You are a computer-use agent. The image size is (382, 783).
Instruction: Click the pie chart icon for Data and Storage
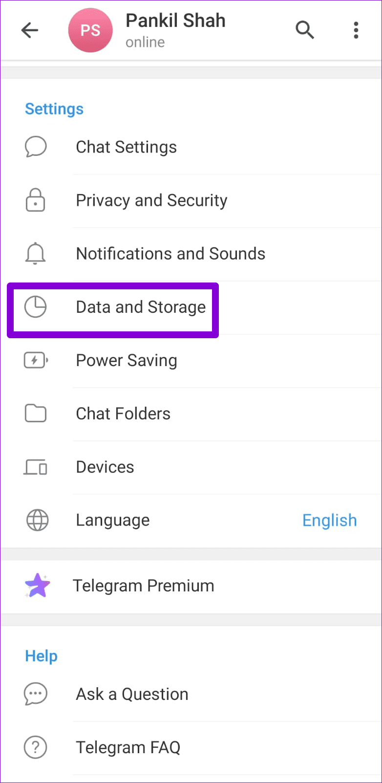35,307
